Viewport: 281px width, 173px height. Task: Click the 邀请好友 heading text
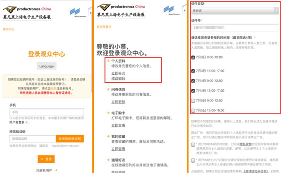[118, 160]
